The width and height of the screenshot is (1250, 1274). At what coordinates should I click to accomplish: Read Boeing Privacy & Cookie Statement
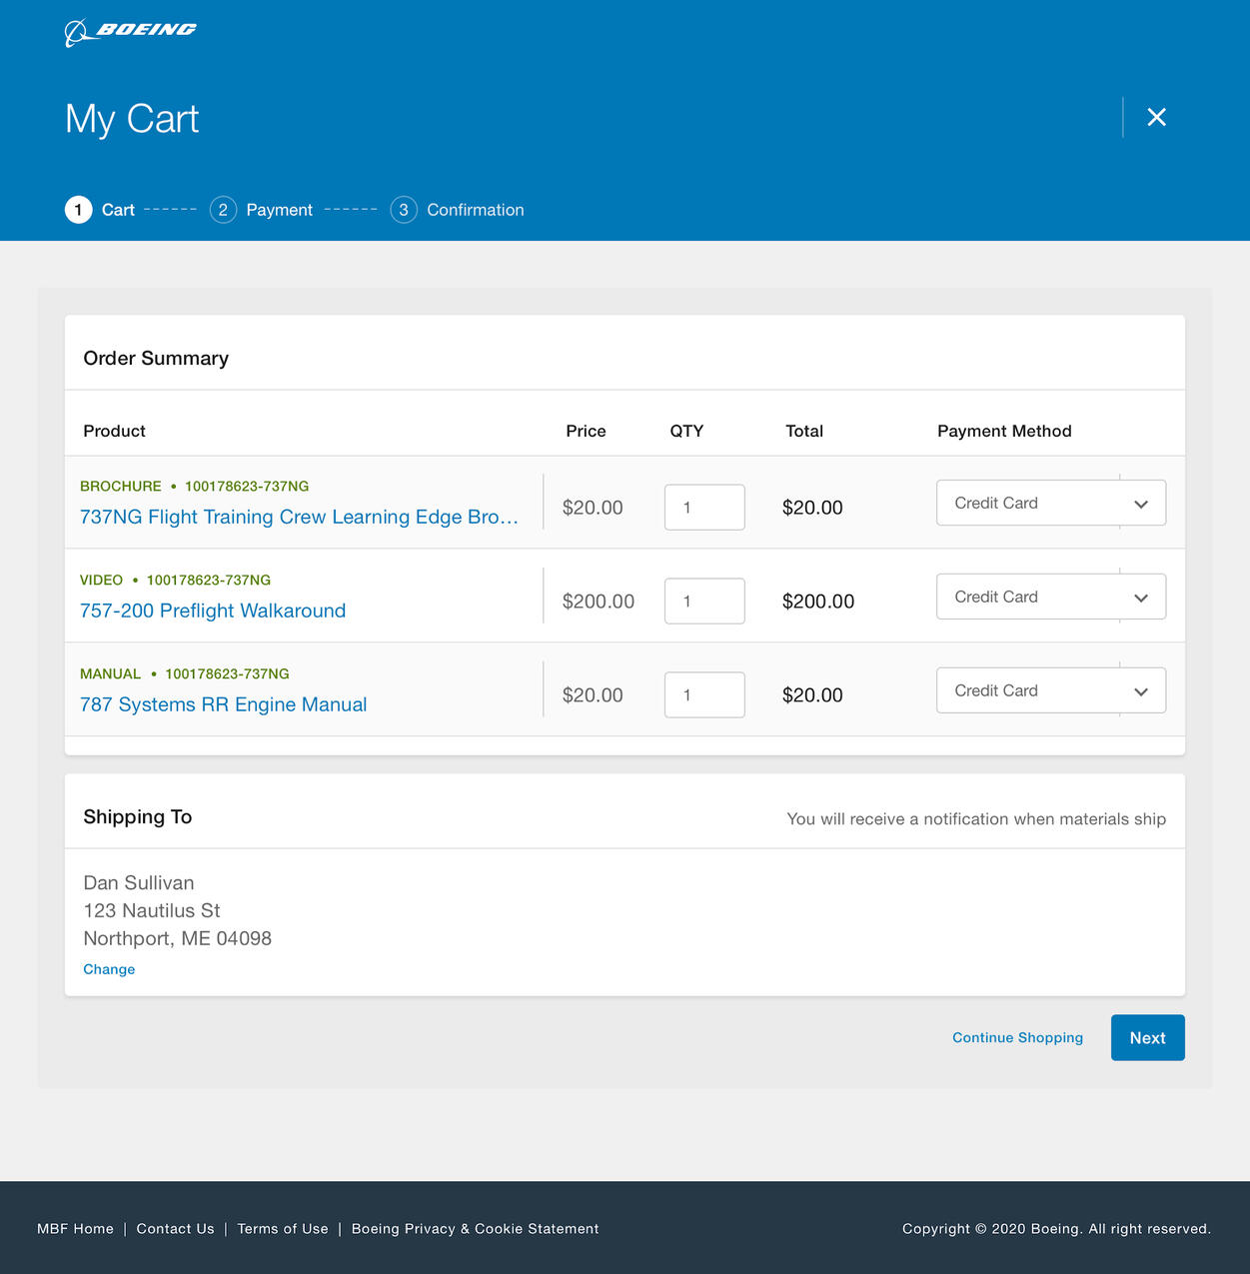[475, 1229]
